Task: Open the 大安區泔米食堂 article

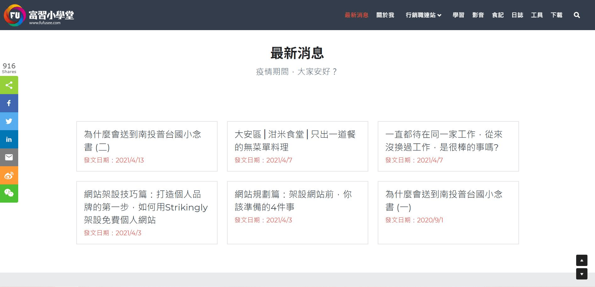Action: [x=295, y=141]
